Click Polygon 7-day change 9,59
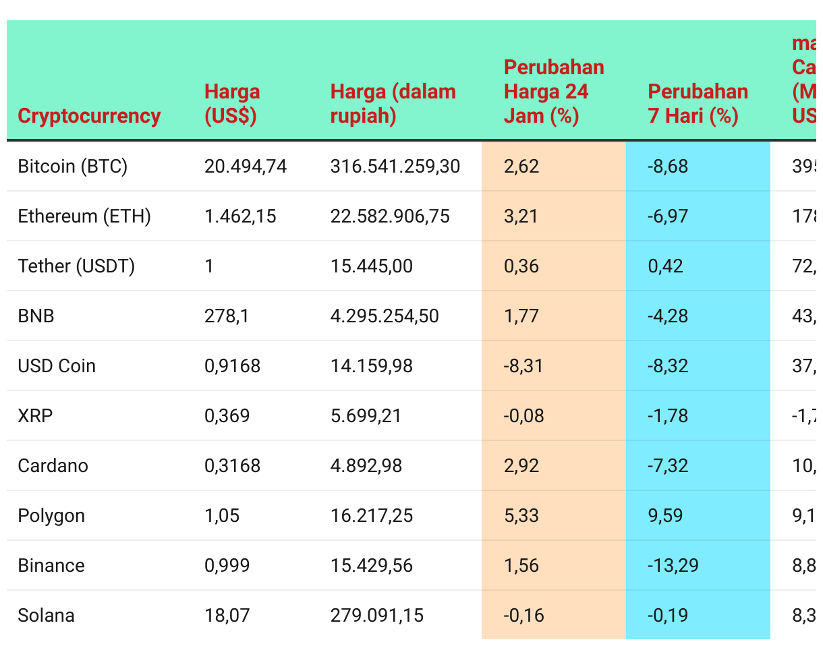823x646 pixels. click(x=665, y=516)
